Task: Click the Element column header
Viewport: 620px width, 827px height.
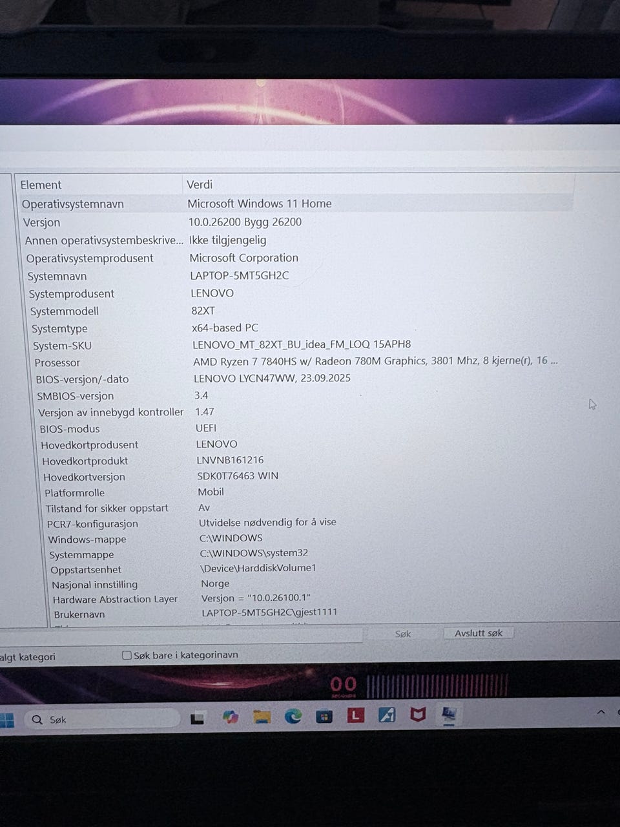Action: click(100, 185)
